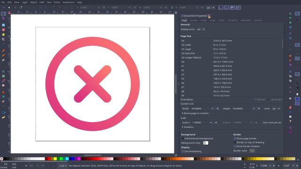Select the Measure ruler tool
The image size is (301, 169).
pyautogui.click(x=3, y=117)
